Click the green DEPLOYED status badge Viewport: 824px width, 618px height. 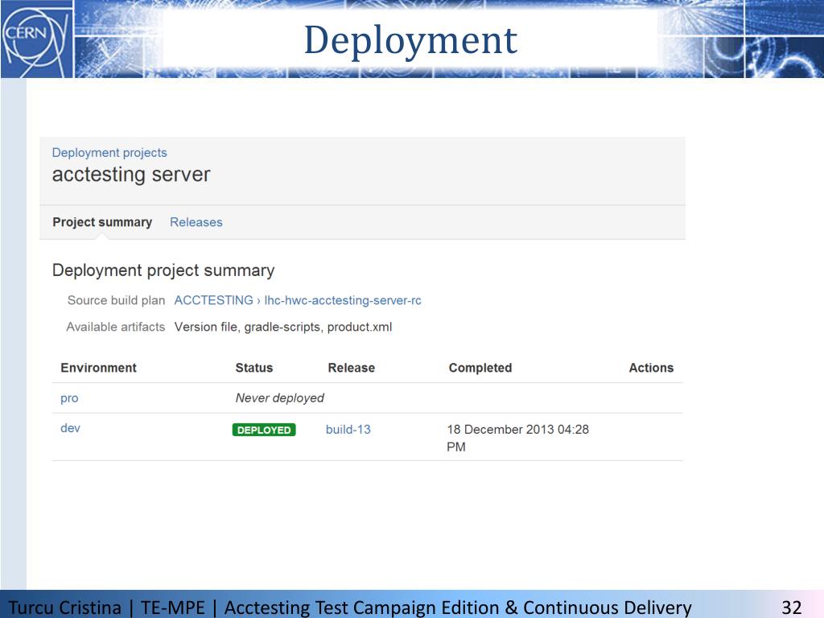(264, 430)
